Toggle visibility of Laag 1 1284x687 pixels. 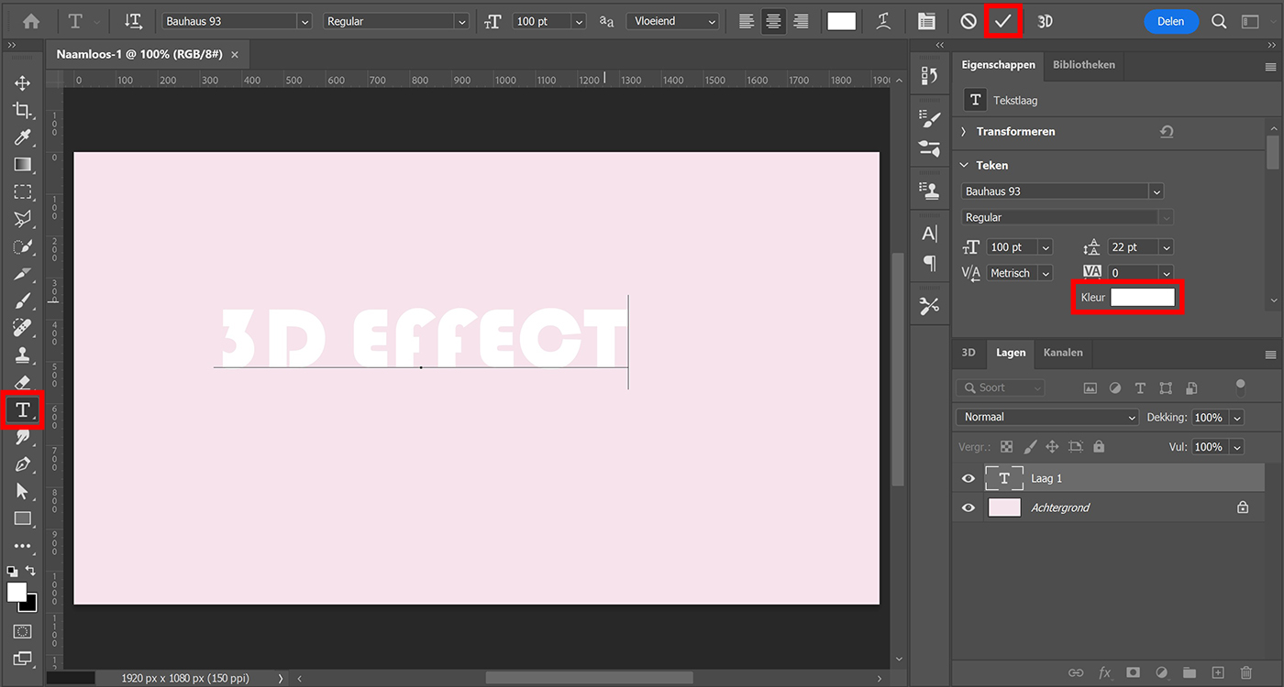click(x=968, y=477)
